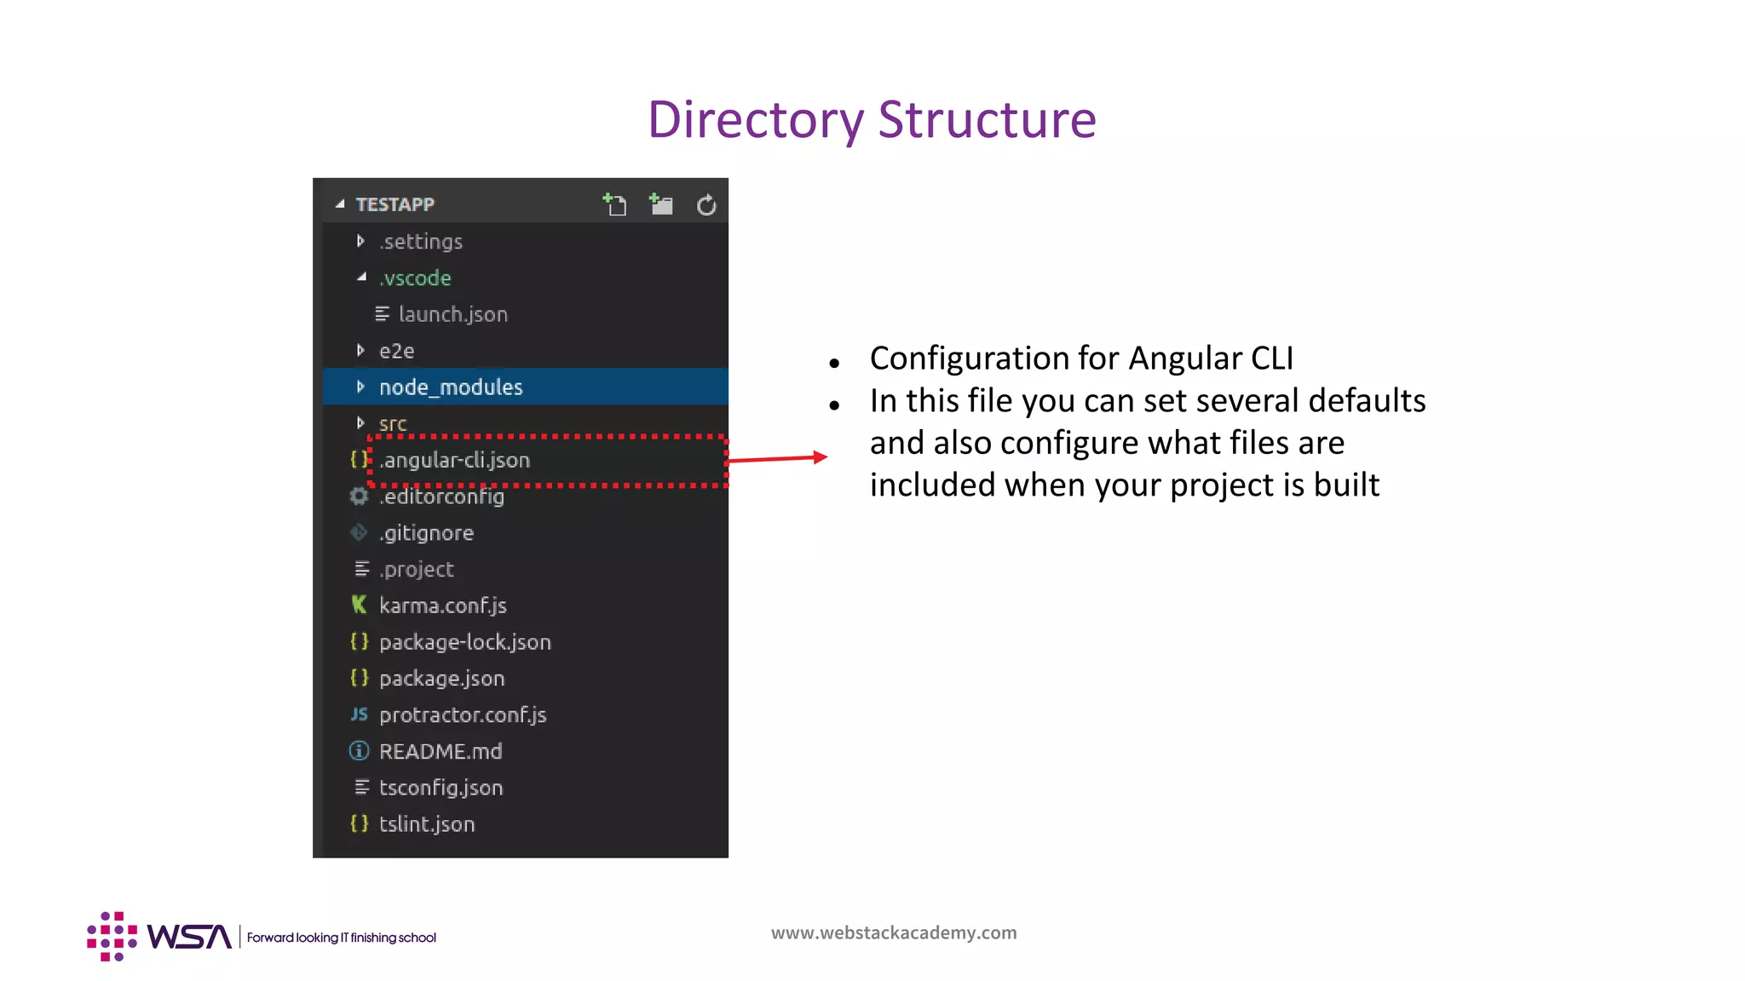Open package.json in the explorer
The height and width of the screenshot is (981, 1745).
coord(441,679)
